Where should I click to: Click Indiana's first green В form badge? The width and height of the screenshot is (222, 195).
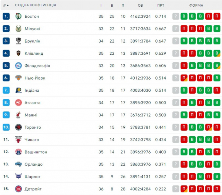184,90
